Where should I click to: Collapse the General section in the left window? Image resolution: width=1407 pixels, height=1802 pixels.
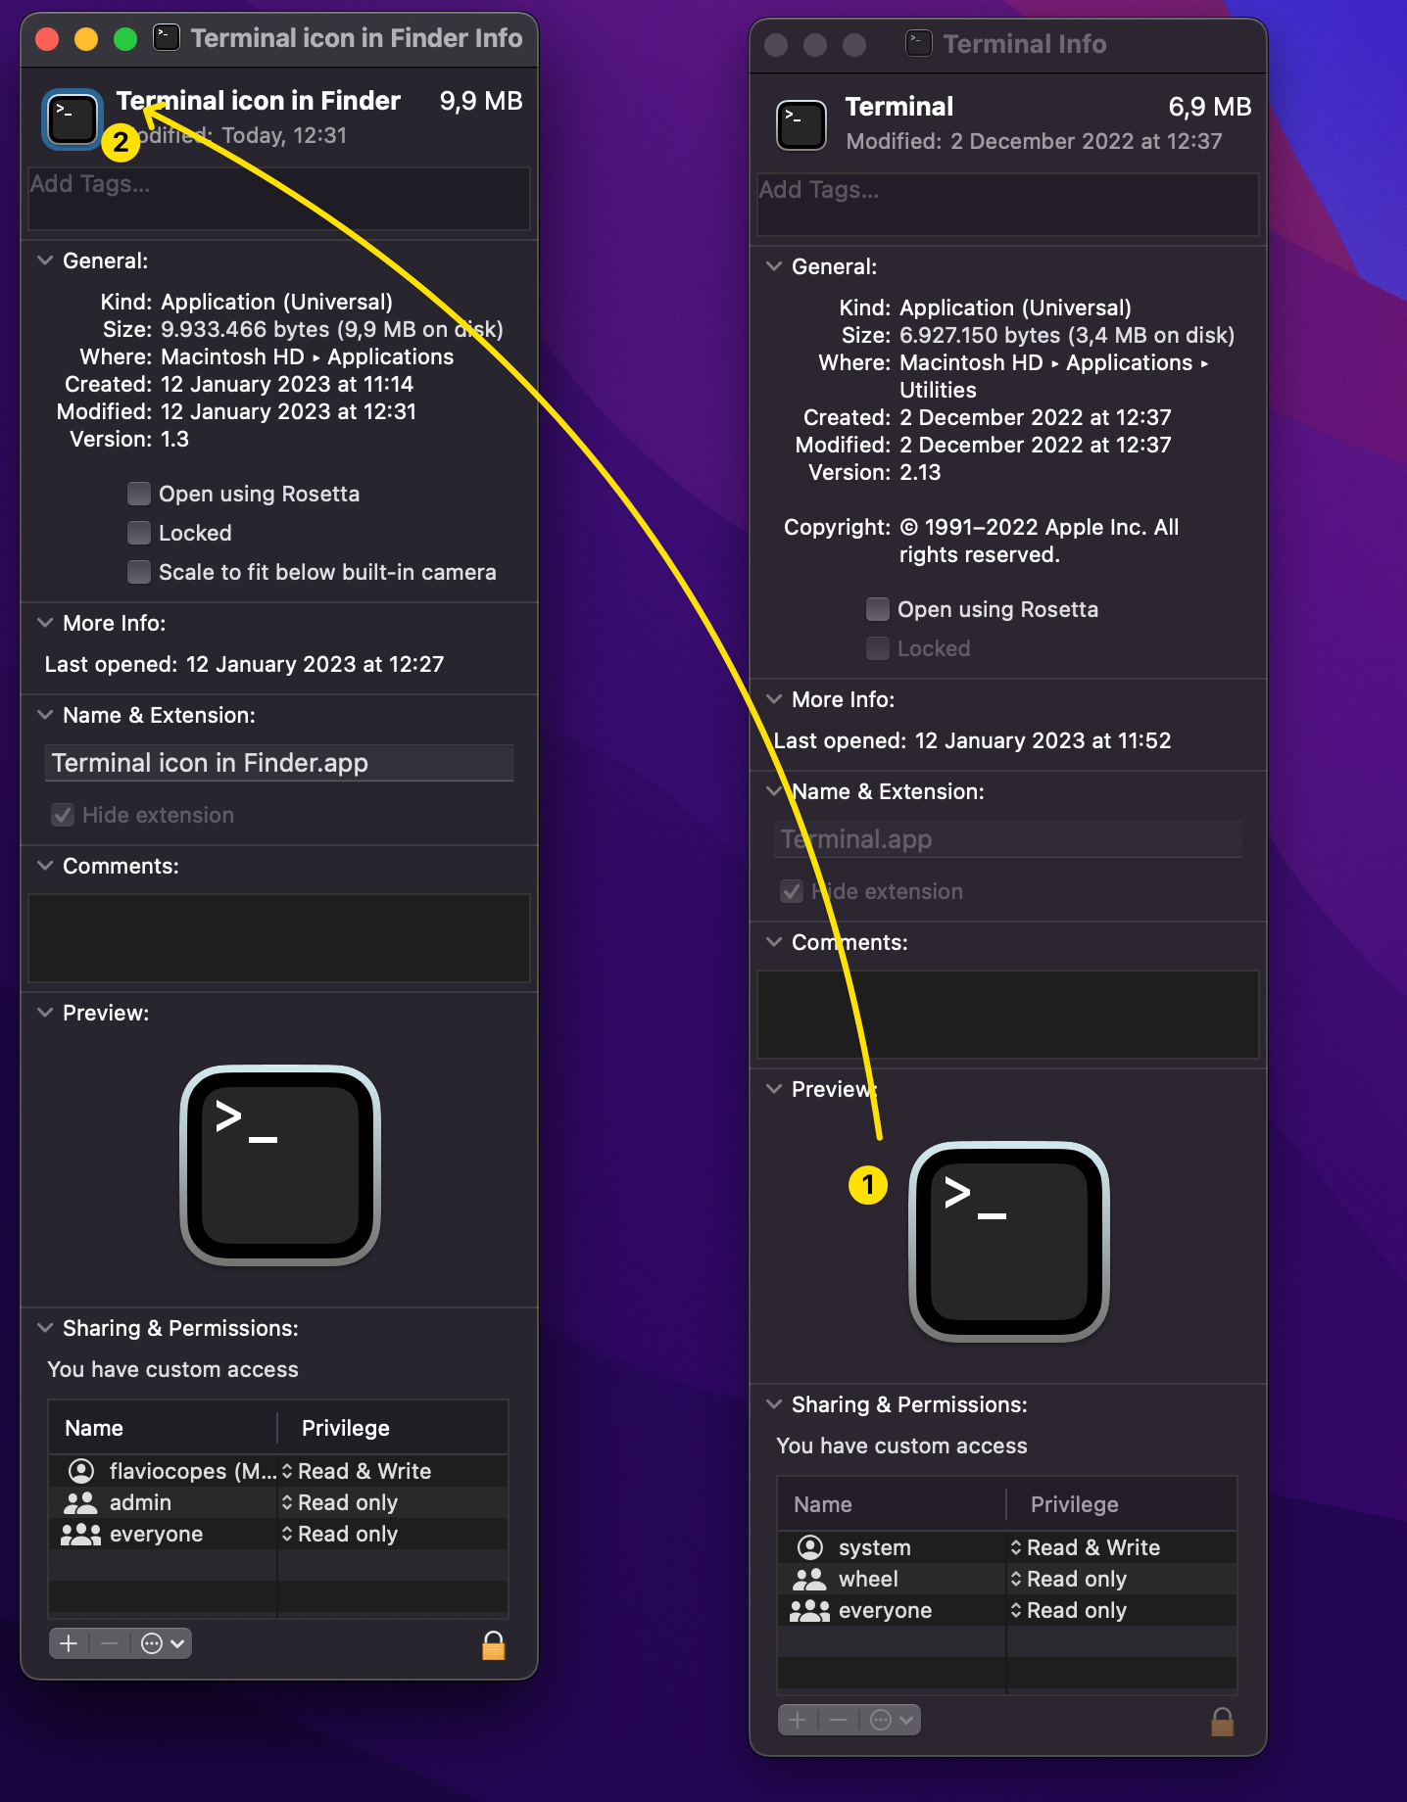tap(45, 261)
